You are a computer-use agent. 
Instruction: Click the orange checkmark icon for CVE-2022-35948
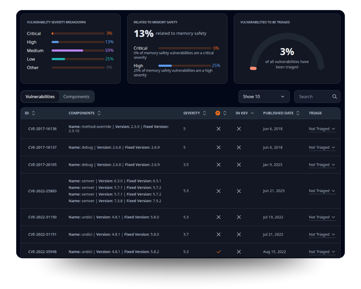pyautogui.click(x=218, y=251)
